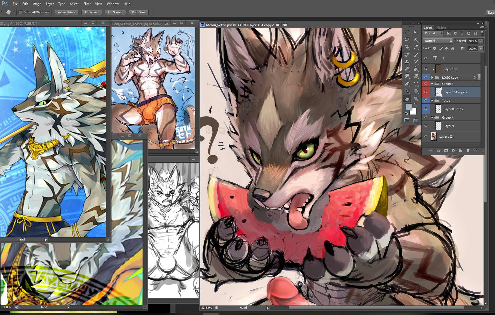This screenshot has height=315, width=495.
Task: Swap foreground and background colors
Action: point(415,104)
